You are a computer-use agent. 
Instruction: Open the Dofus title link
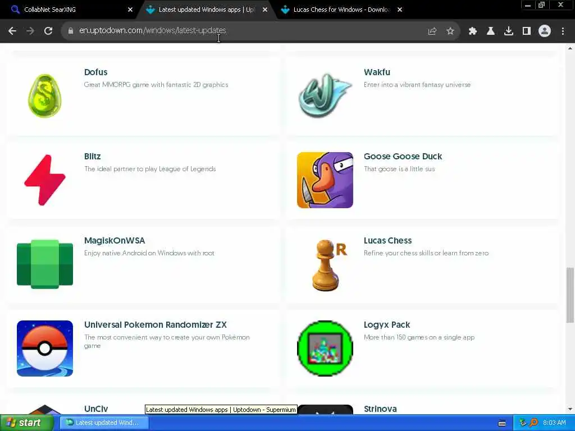(x=95, y=72)
